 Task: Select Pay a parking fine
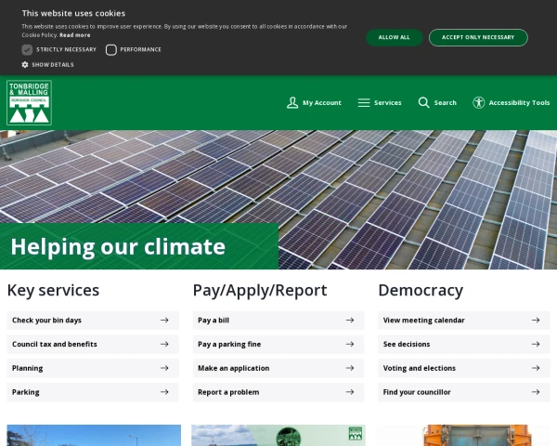coord(229,344)
